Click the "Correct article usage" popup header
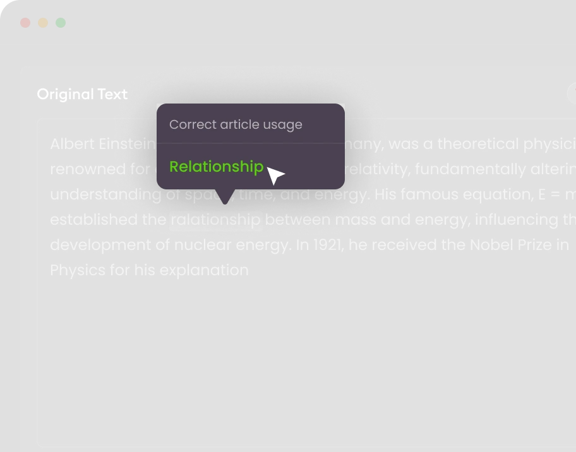576x452 pixels. (236, 125)
